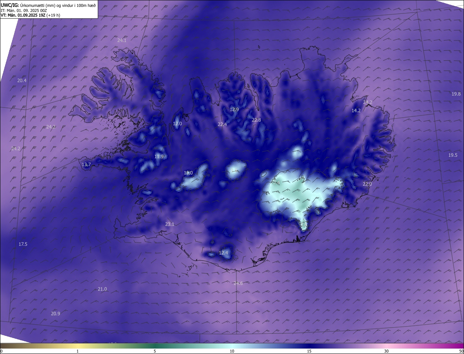
Task: Click the 12.0 value label on the map
Action: pyautogui.click(x=177, y=123)
